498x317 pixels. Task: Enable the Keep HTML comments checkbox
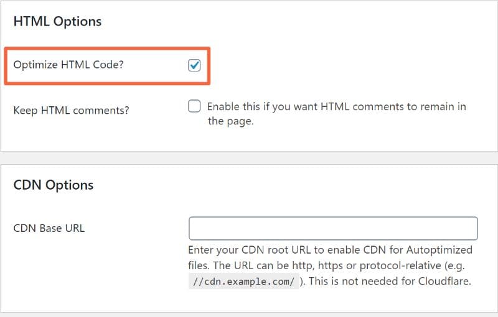(x=194, y=106)
